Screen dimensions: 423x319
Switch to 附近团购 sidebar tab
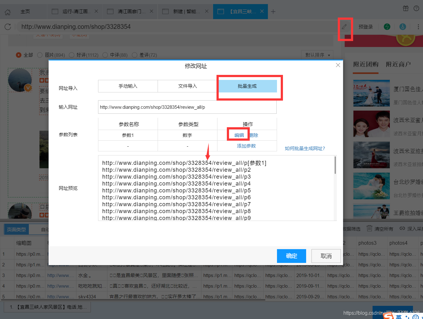366,64
